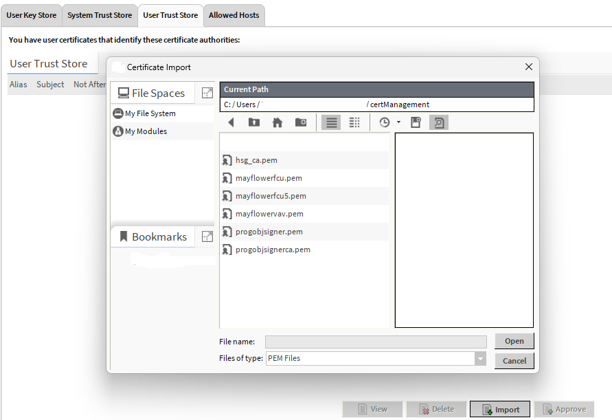
Task: Create a new folder
Action: coord(301,122)
